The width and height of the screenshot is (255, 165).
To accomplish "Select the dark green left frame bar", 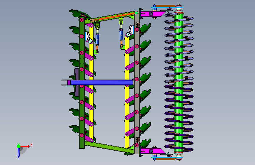I will [82, 82].
